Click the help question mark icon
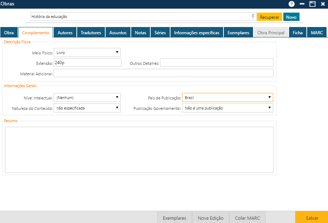Screen dimensions: 328x223 point(291,4)
